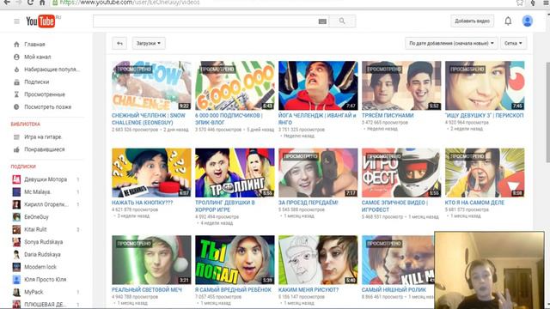The image size is (550, 309).
Task: Open the account avatar menu
Action: click(x=527, y=21)
